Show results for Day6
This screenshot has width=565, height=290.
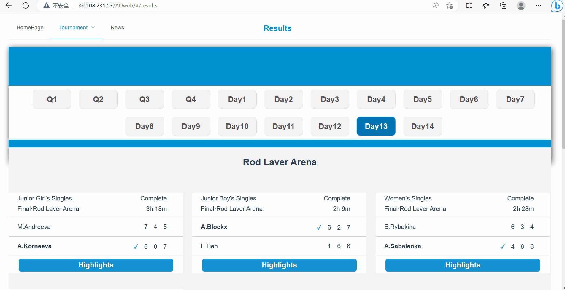(469, 99)
